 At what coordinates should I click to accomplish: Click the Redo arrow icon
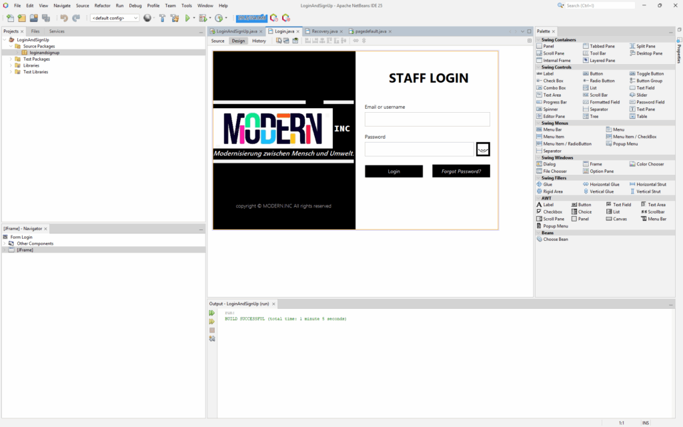point(76,18)
